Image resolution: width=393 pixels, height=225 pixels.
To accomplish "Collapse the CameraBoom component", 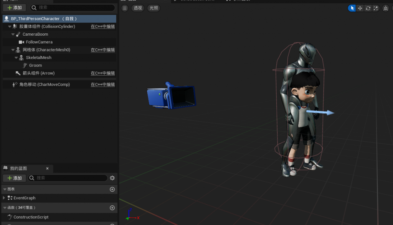I will click(13, 34).
